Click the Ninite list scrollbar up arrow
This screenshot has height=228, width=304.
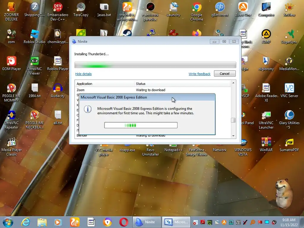(x=233, y=83)
